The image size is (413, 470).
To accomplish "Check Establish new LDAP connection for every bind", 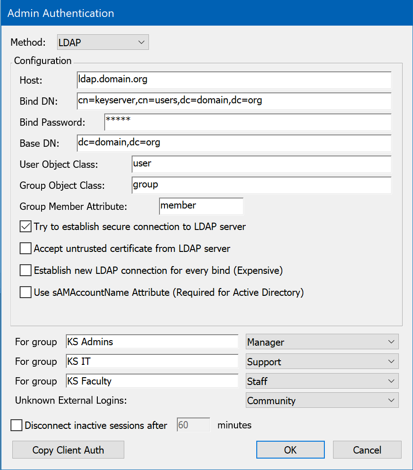I will coord(26,271).
